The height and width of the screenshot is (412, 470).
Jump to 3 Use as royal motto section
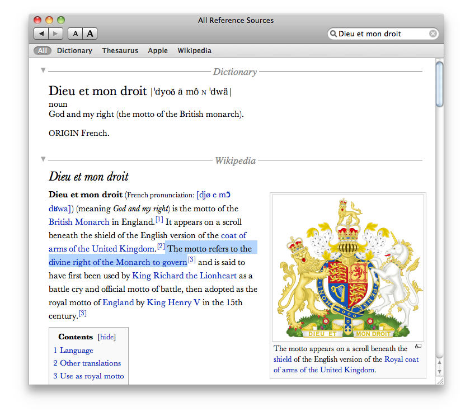click(x=89, y=376)
